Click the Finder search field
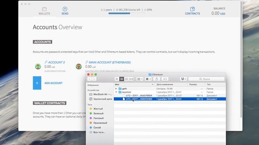This screenshot has width=259, height=145. [x=206, y=79]
